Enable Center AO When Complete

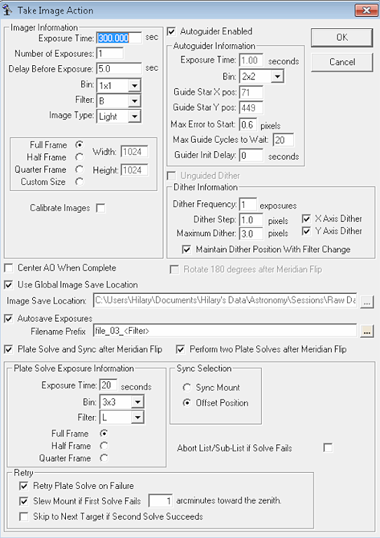pos(9,268)
